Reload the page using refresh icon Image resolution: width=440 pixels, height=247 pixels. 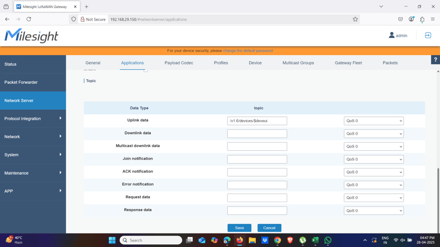coord(29,19)
